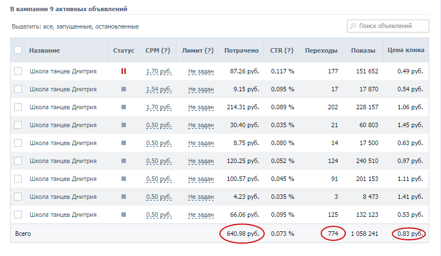
Task: Click the red pause status icon in the 87.26 руб. row
Action: pos(124,71)
